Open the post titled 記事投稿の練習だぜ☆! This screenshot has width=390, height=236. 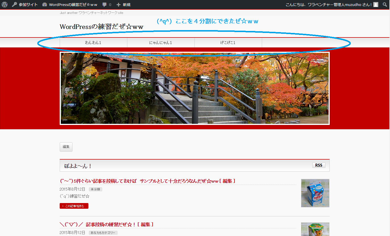coord(98,224)
